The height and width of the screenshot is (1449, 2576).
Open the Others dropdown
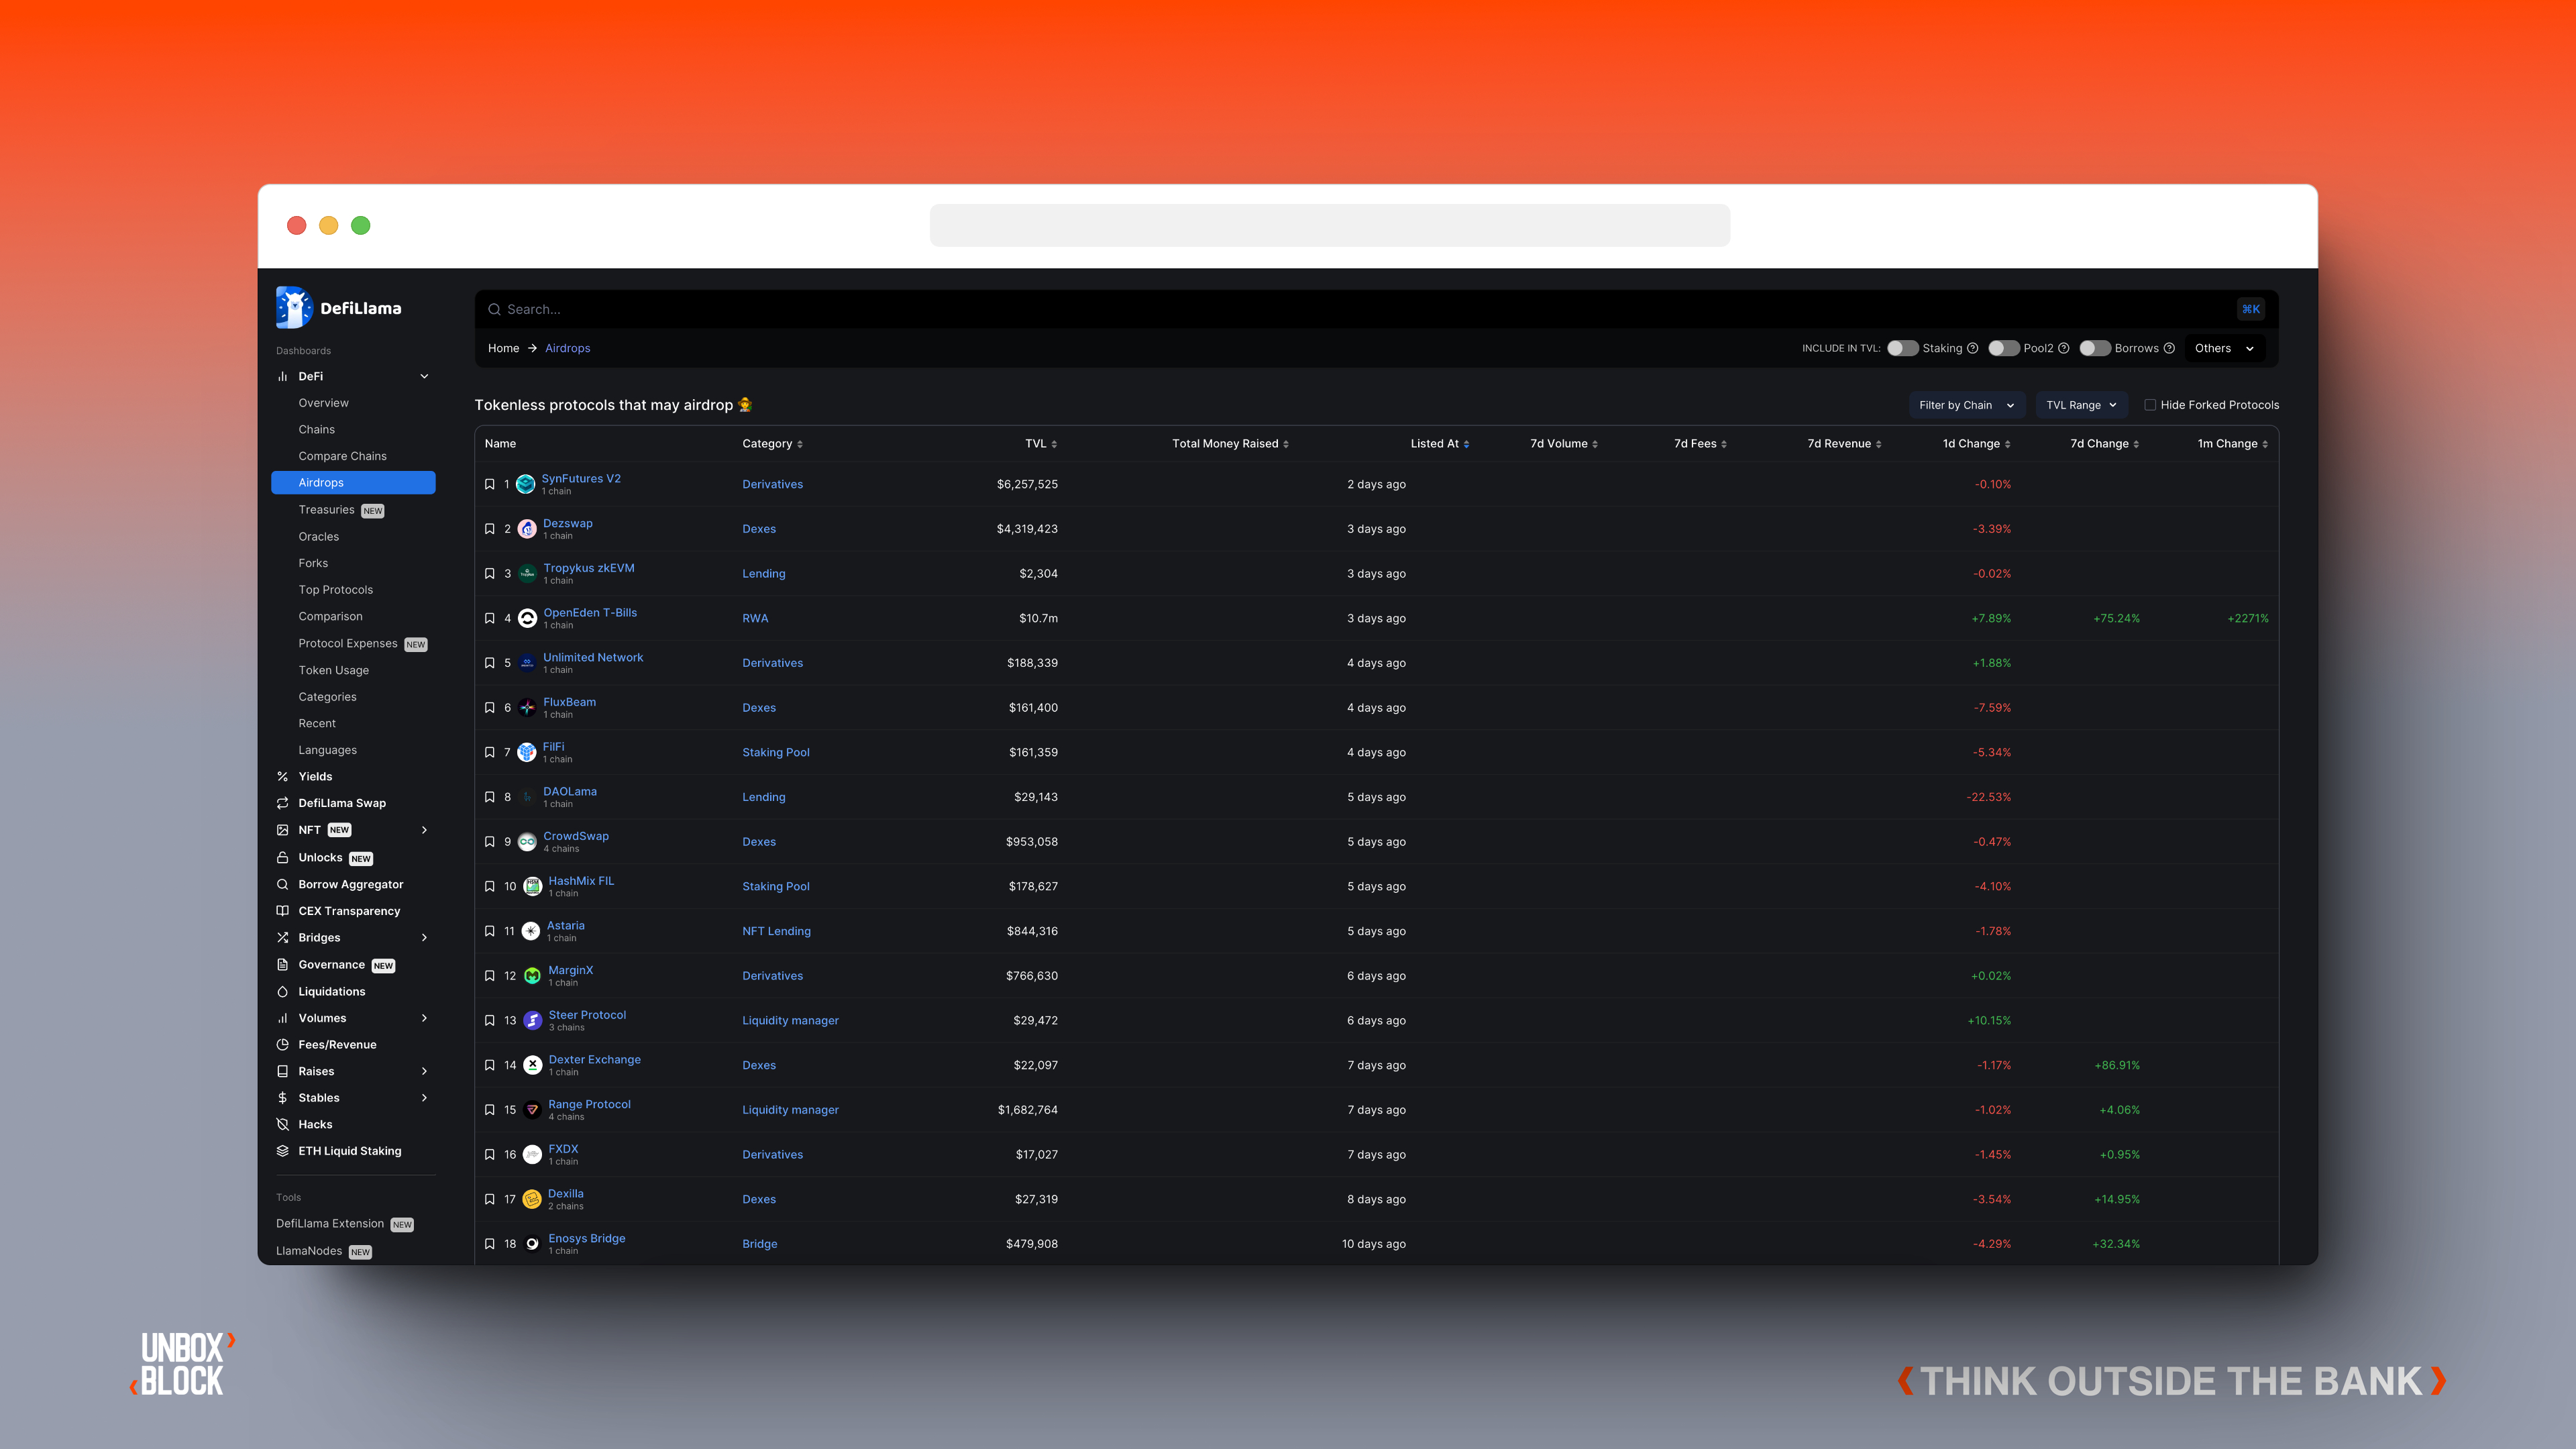[x=2224, y=348]
